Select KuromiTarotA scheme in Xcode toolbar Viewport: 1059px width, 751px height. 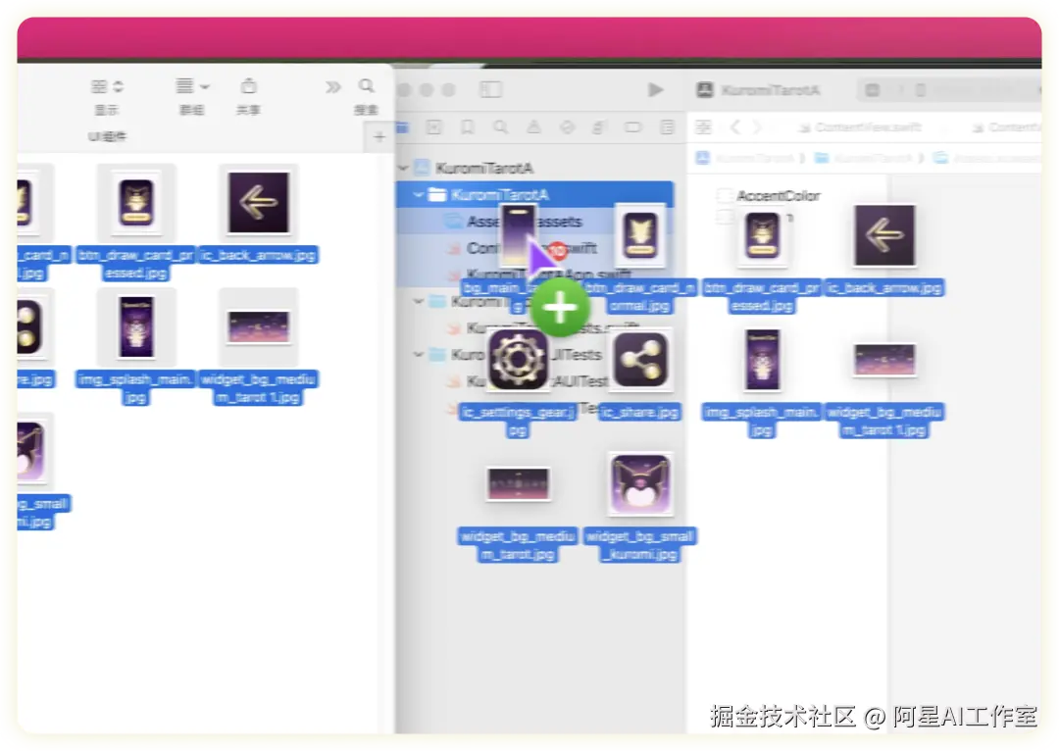[759, 90]
